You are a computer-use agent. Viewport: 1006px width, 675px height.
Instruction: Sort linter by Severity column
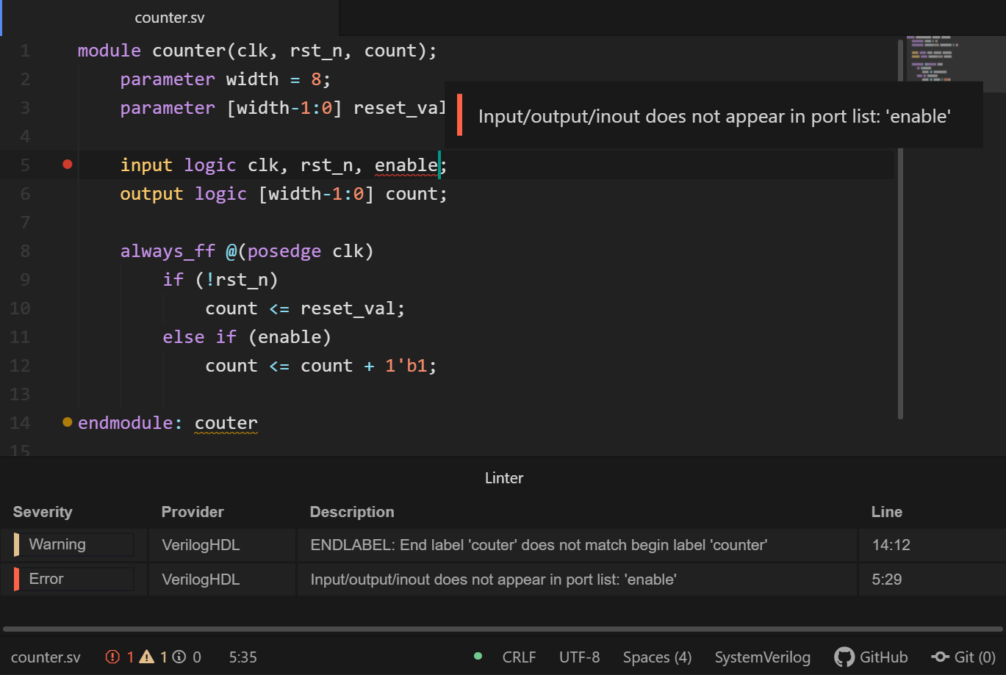[x=43, y=512]
